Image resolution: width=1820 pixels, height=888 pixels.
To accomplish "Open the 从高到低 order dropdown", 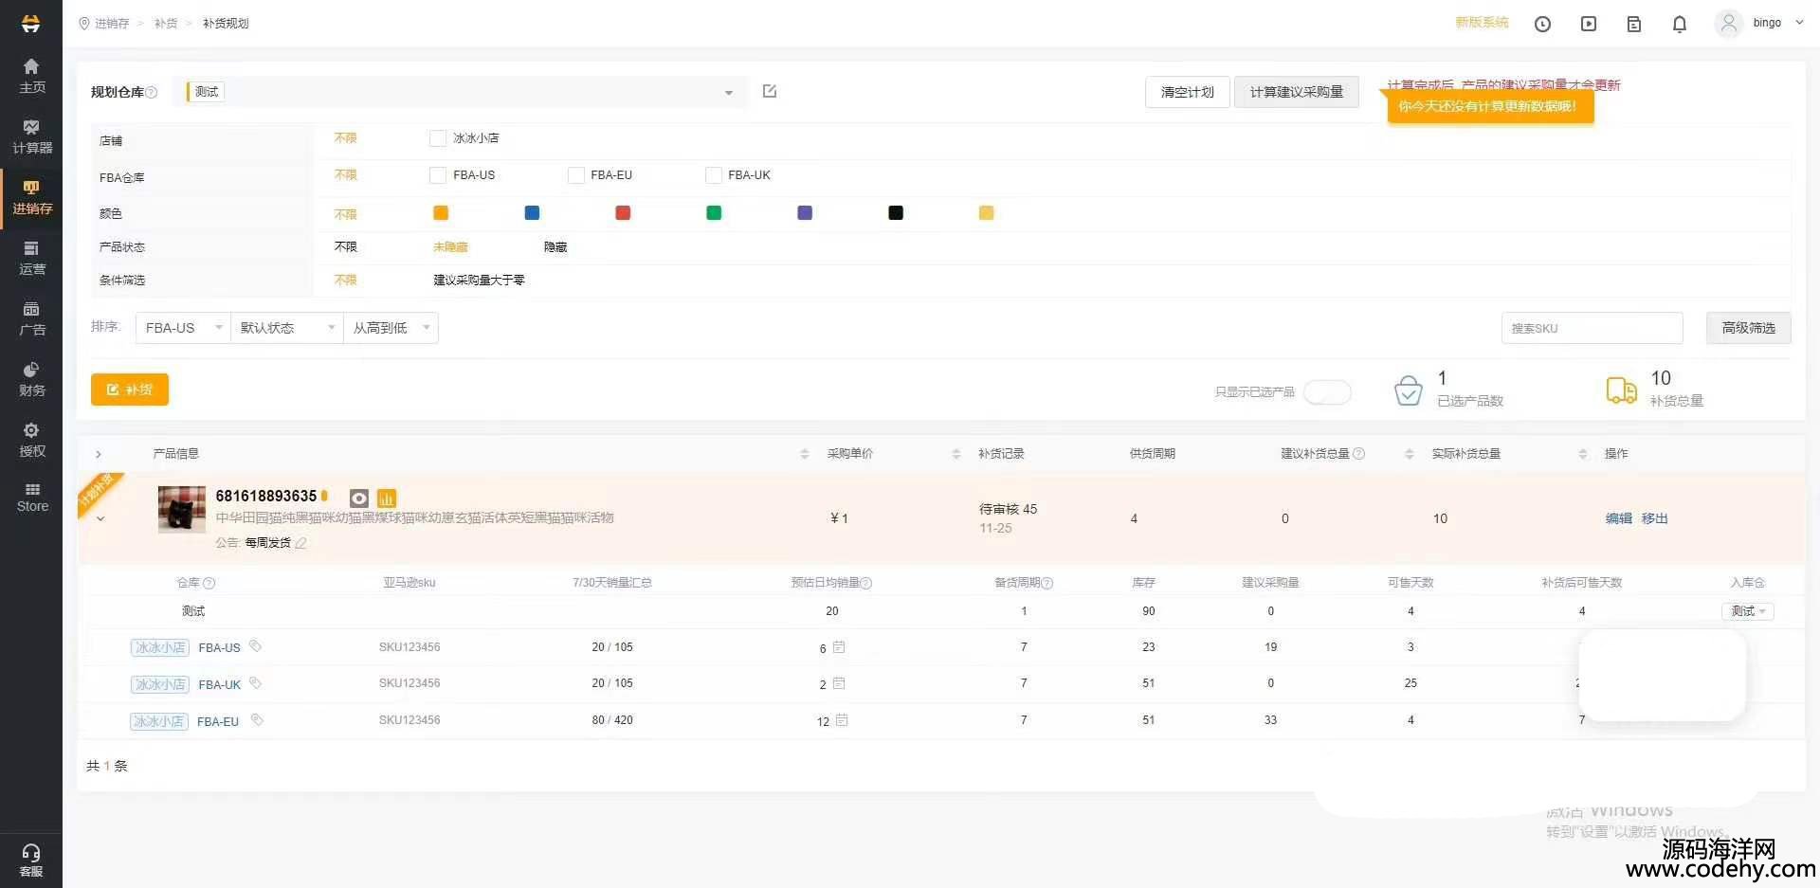I will pyautogui.click(x=391, y=328).
